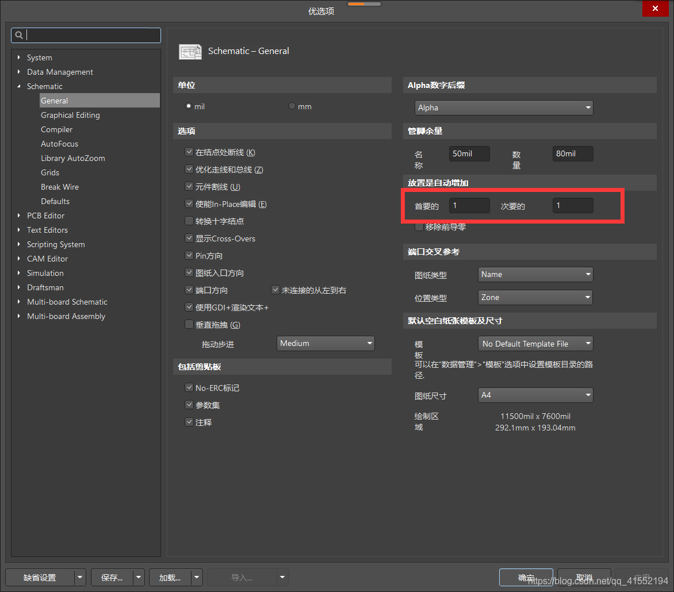This screenshot has width=674, height=592.
Task: Toggle 元件割线 (U) checkbox
Action: coord(189,186)
